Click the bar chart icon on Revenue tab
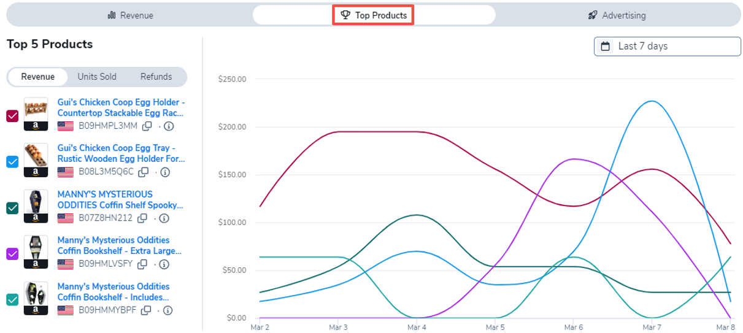743x333 pixels. tap(112, 15)
